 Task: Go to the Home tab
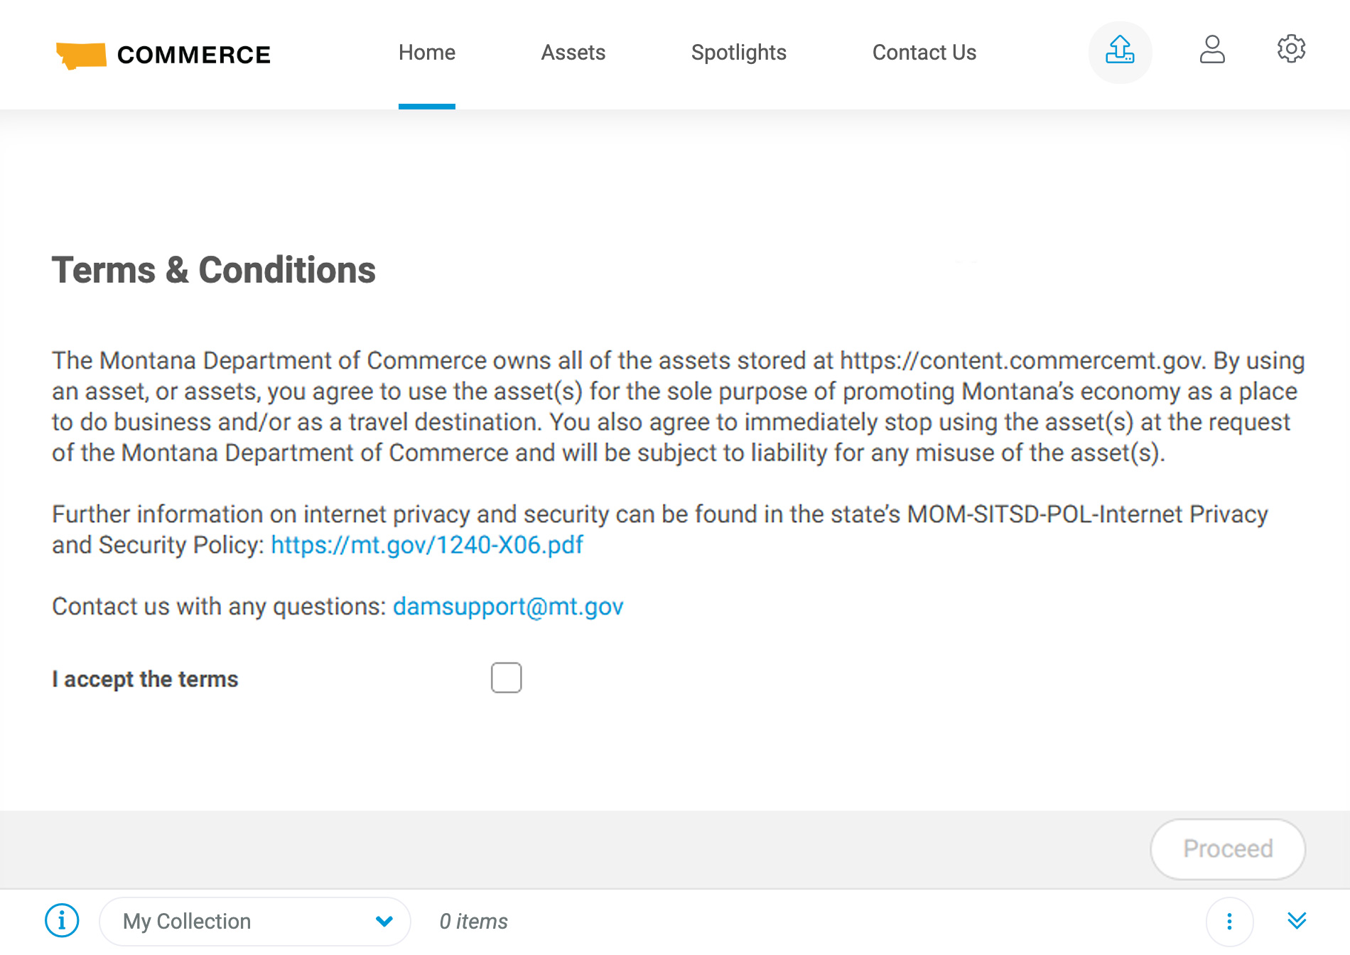[426, 53]
